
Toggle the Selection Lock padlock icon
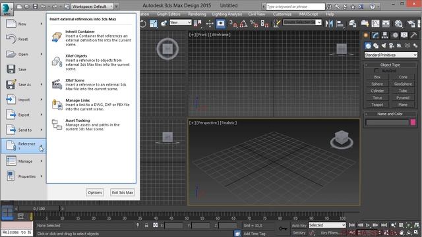click(146, 225)
